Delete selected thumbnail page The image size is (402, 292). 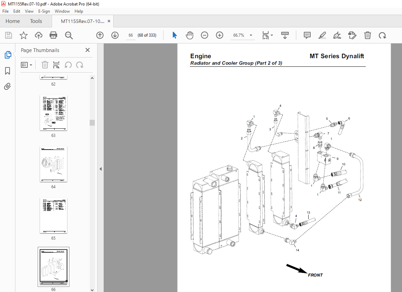click(45, 65)
